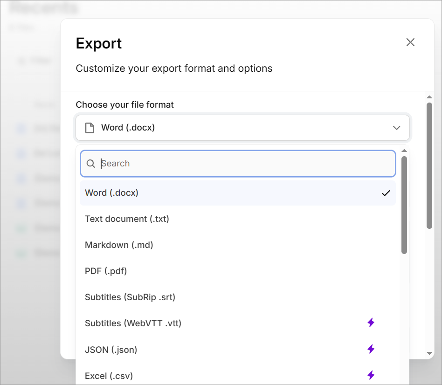The image size is (442, 385).
Task: Click the document icon in the format selector
Action: pyautogui.click(x=90, y=128)
